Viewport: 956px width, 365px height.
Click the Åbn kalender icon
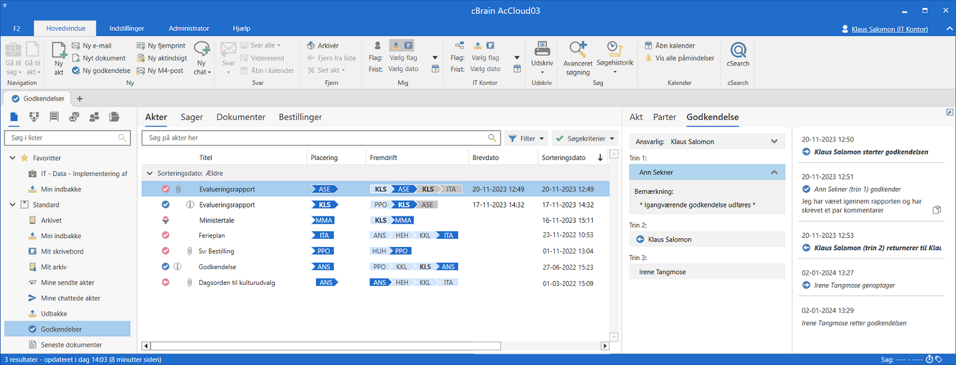(x=648, y=45)
